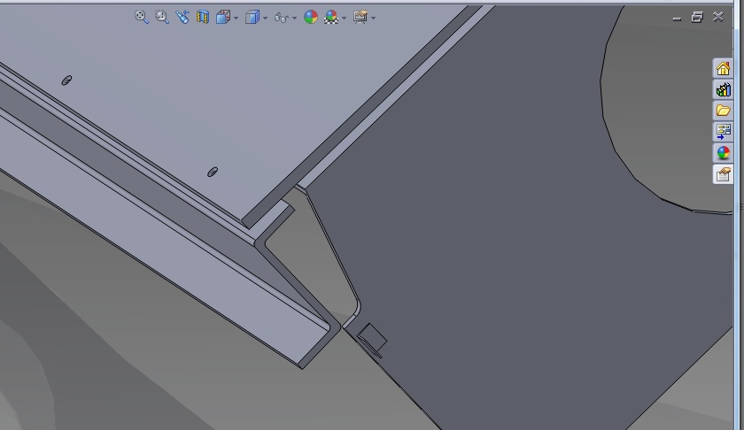Open the File Explorer folder tab
Screen dimensions: 744x430
click(723, 111)
